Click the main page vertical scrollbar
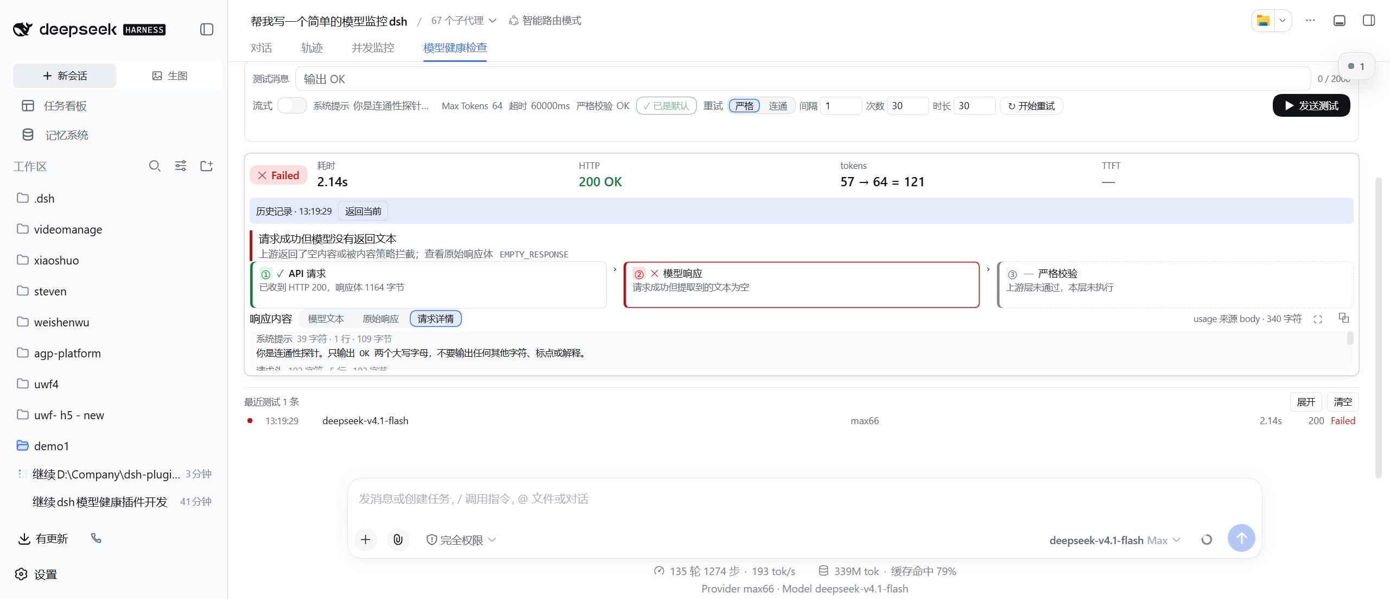1390x599 pixels. pyautogui.click(x=1379, y=327)
